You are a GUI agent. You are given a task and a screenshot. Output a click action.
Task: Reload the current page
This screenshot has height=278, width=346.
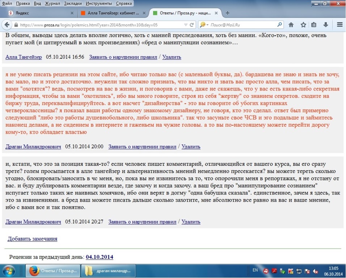[191, 25]
